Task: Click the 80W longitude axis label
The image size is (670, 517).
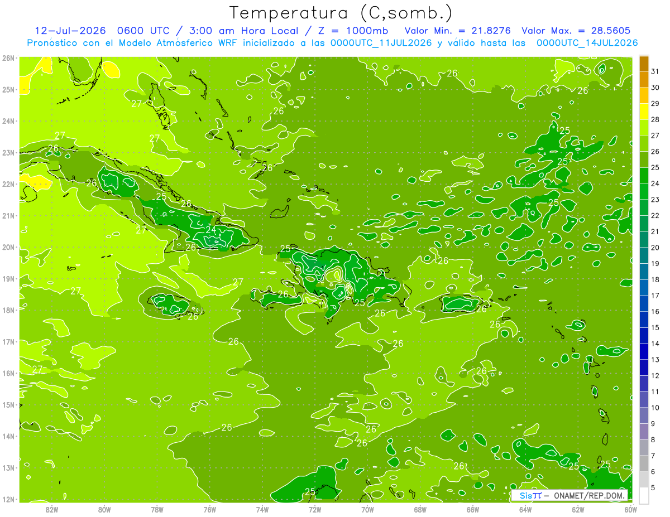Action: 104,510
